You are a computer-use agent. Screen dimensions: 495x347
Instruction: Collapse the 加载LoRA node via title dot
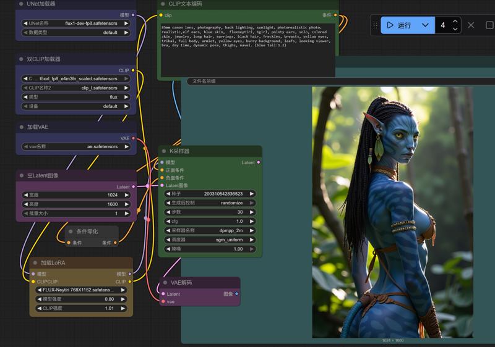tap(33, 262)
